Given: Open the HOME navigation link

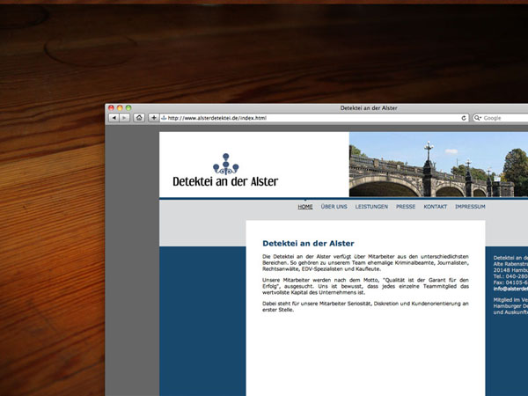Looking at the screenshot, I should click(x=305, y=207).
